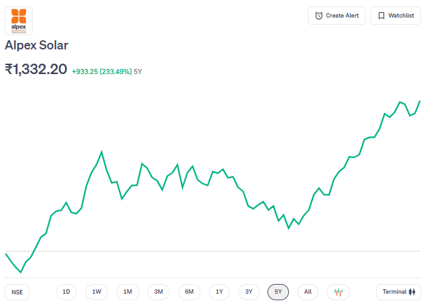
Task: Select the 3M time range
Action: coord(158,292)
